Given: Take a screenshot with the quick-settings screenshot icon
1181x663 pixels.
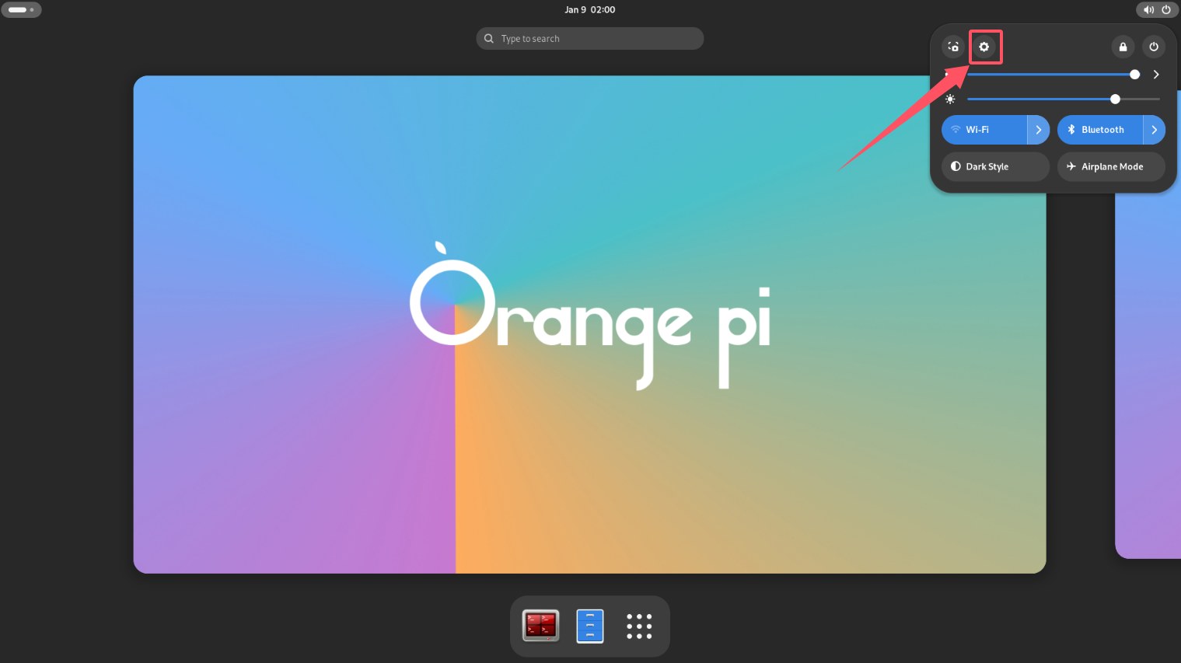Looking at the screenshot, I should pos(953,47).
